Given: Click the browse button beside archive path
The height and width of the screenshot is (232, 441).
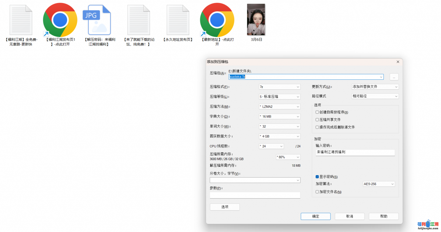Looking at the screenshot, I should click(394, 77).
